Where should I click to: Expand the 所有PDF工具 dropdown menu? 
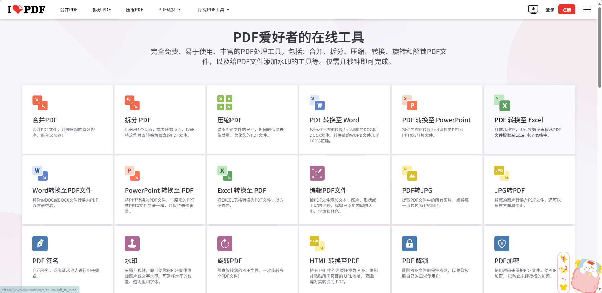pos(214,10)
